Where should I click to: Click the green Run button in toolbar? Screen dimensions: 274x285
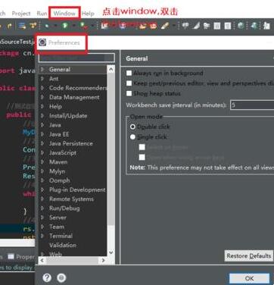pyautogui.click(x=65, y=25)
